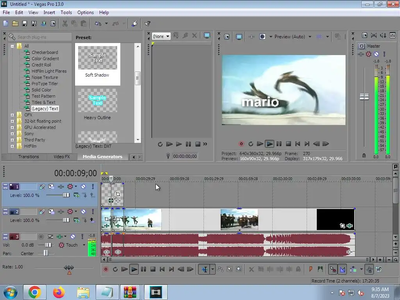
Task: Click the Undo arrow icon
Action: [98, 23]
